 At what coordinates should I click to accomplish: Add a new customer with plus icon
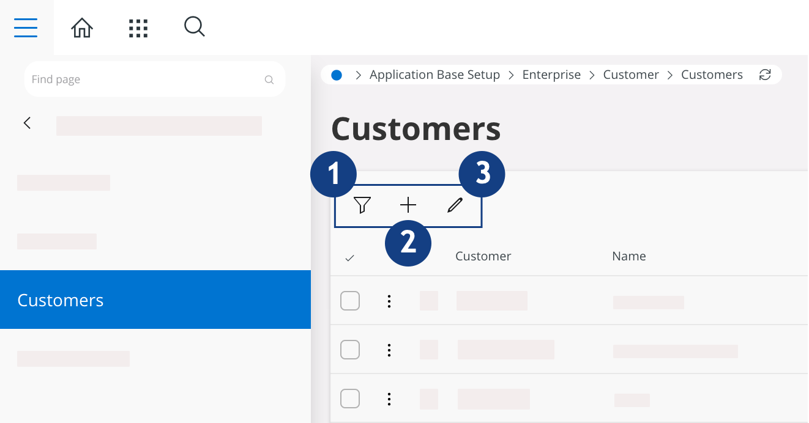[x=408, y=205]
